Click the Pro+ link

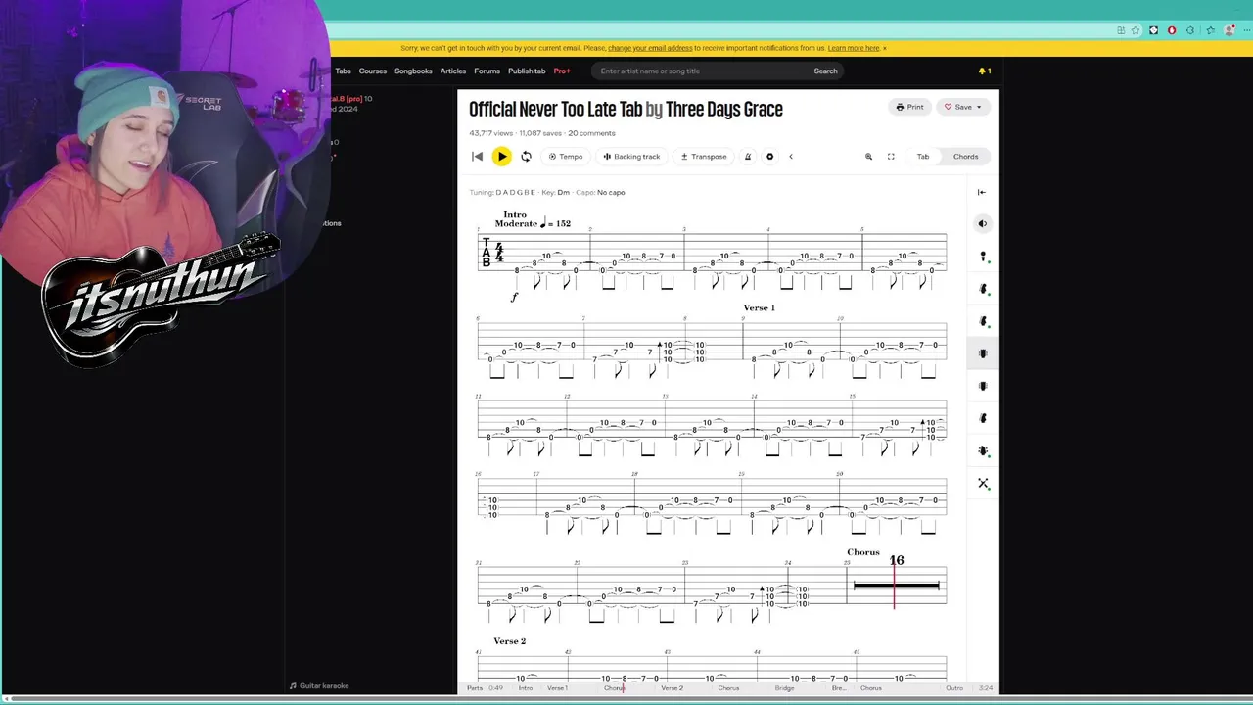click(x=562, y=70)
